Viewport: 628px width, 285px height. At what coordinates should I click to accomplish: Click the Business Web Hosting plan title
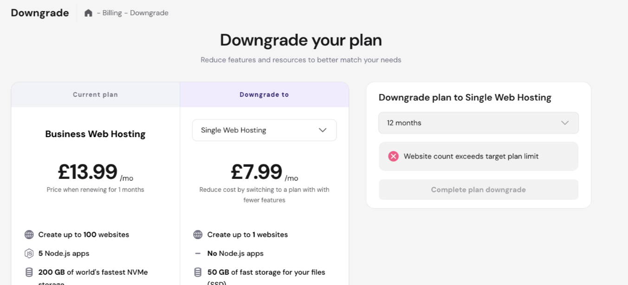coord(95,134)
